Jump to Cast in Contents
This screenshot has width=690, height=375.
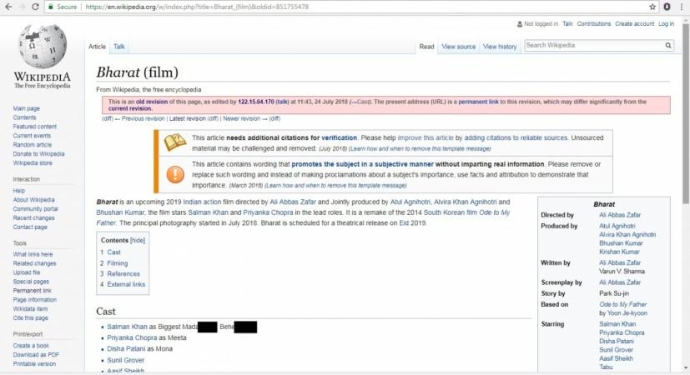click(113, 252)
